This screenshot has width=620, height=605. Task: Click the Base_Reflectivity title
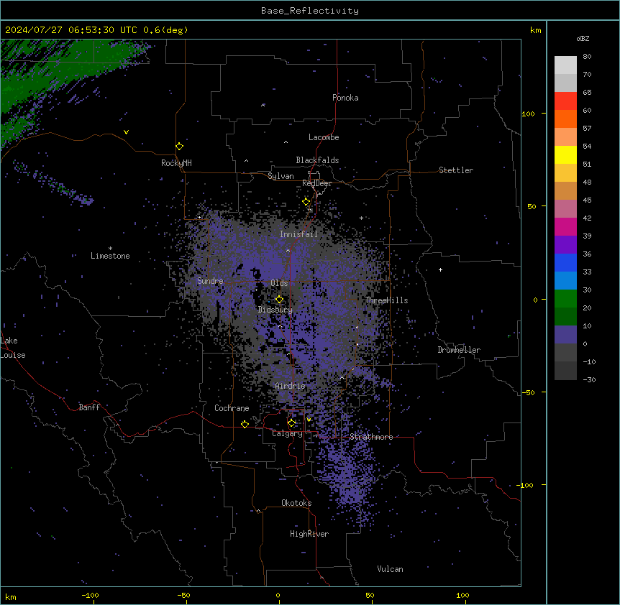click(310, 11)
